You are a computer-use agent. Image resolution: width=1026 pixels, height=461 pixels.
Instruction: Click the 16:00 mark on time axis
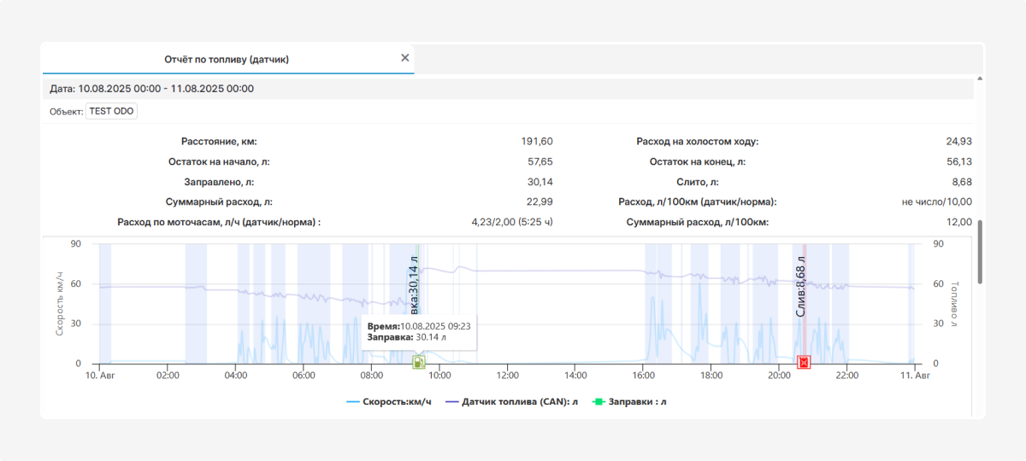coord(643,375)
